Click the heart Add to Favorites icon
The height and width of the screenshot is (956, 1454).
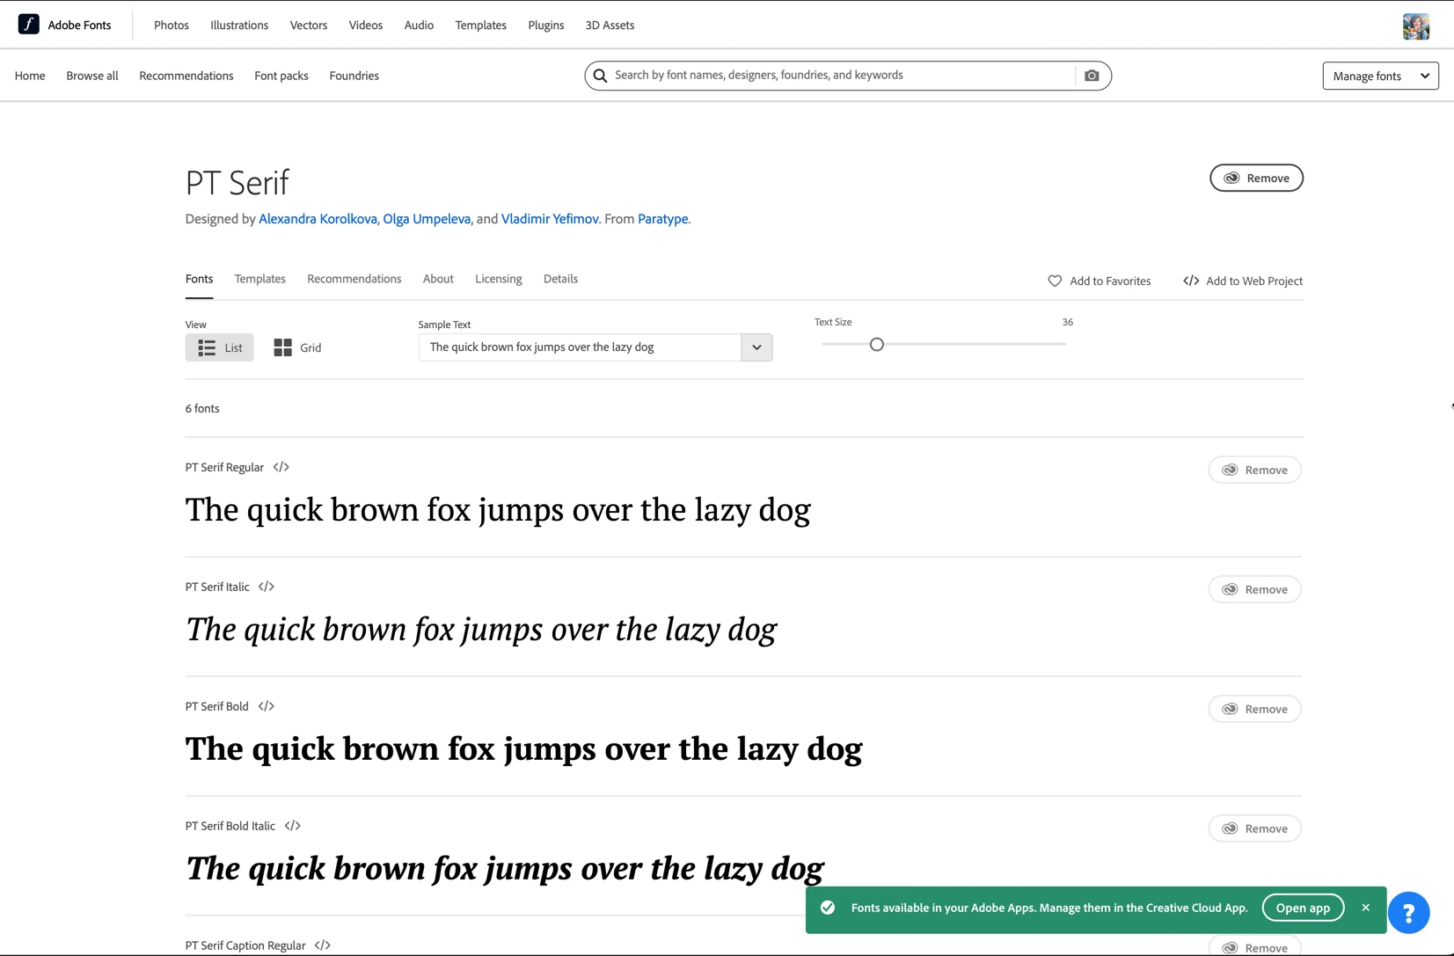[x=1055, y=281]
